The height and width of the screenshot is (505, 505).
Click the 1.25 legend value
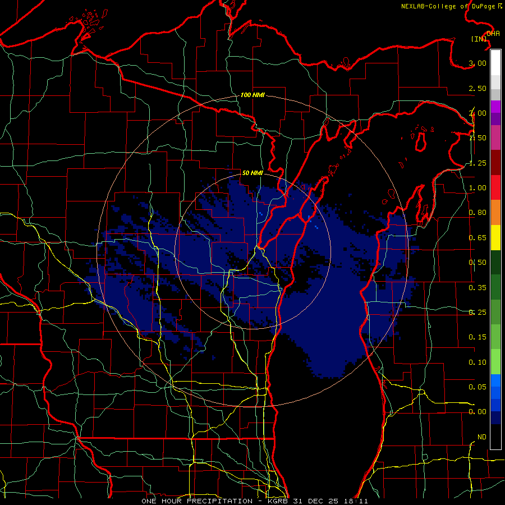click(x=478, y=163)
